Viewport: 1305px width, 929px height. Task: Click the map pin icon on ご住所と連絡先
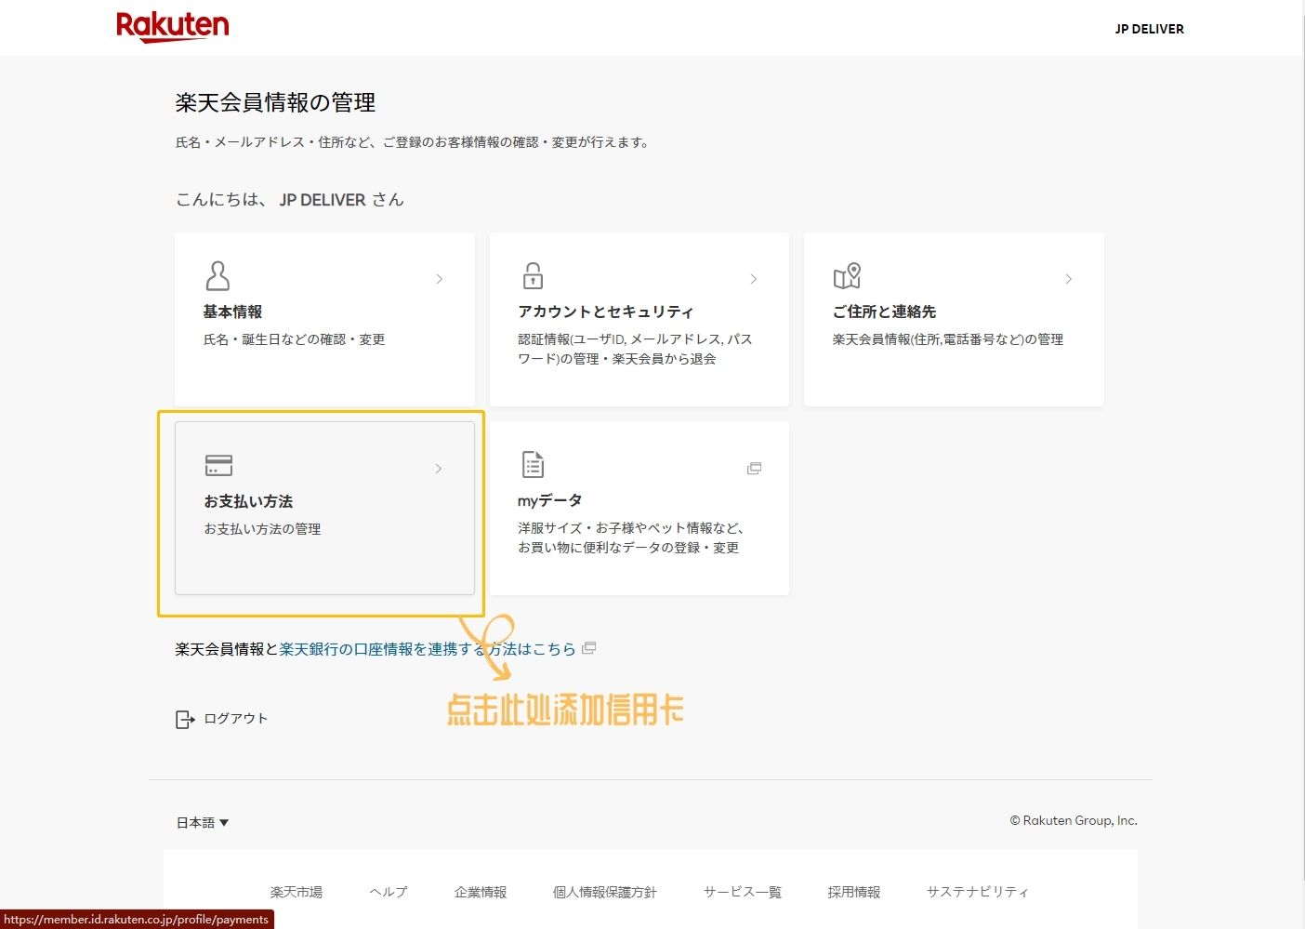[848, 276]
